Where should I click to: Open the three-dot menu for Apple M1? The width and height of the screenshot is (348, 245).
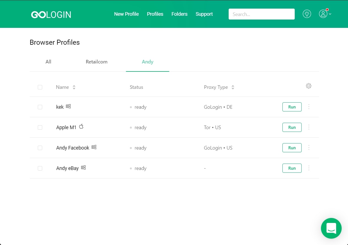(x=309, y=127)
